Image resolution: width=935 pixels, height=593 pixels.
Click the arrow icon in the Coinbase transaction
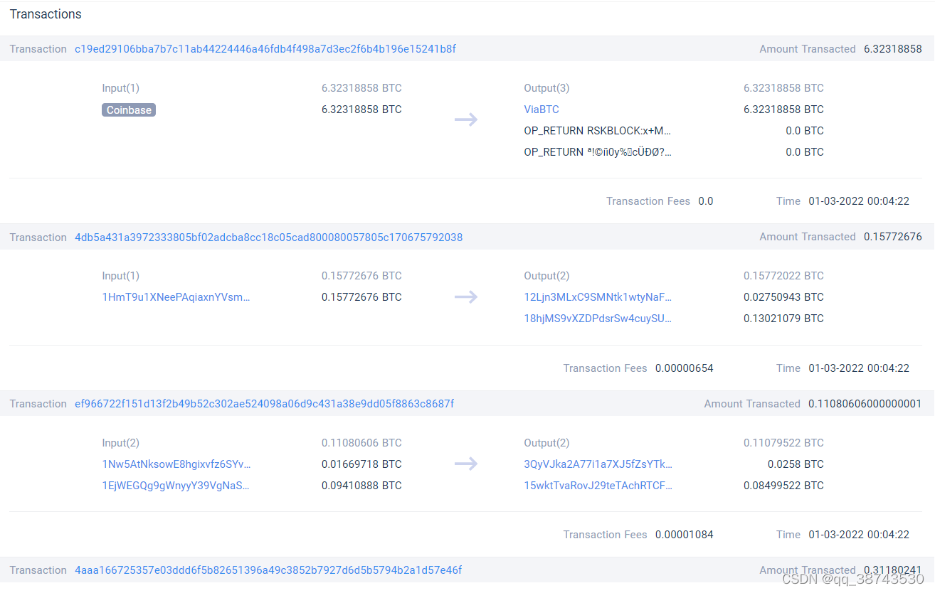pyautogui.click(x=466, y=119)
